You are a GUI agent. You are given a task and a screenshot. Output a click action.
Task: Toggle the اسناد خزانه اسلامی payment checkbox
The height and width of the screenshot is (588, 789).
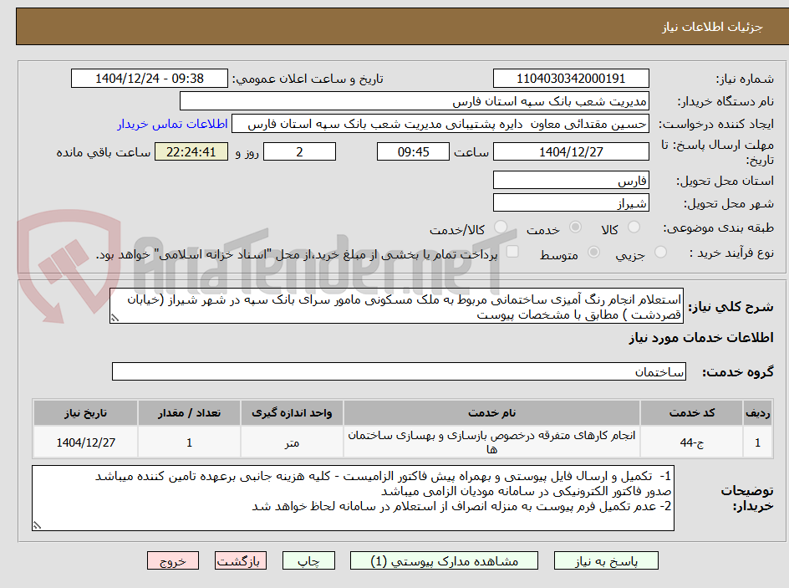[x=512, y=252]
